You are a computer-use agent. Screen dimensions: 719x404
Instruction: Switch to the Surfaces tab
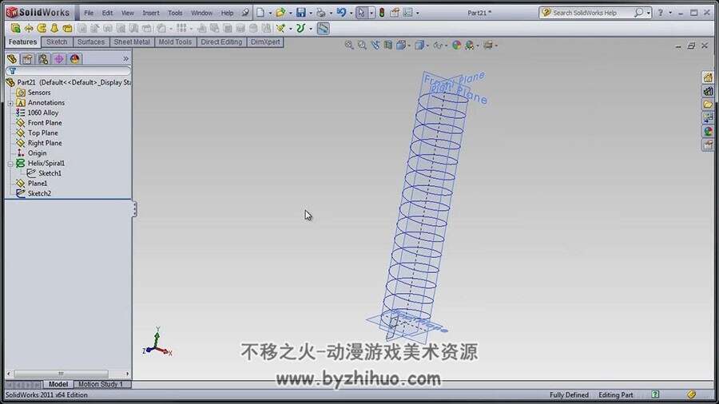tap(91, 42)
